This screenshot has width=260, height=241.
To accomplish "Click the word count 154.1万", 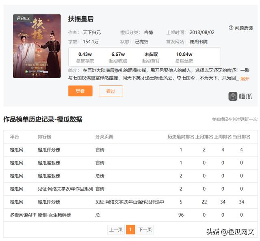I will 91,41.
